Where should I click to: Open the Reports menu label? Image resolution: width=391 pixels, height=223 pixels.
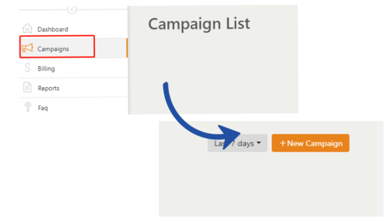tap(49, 88)
